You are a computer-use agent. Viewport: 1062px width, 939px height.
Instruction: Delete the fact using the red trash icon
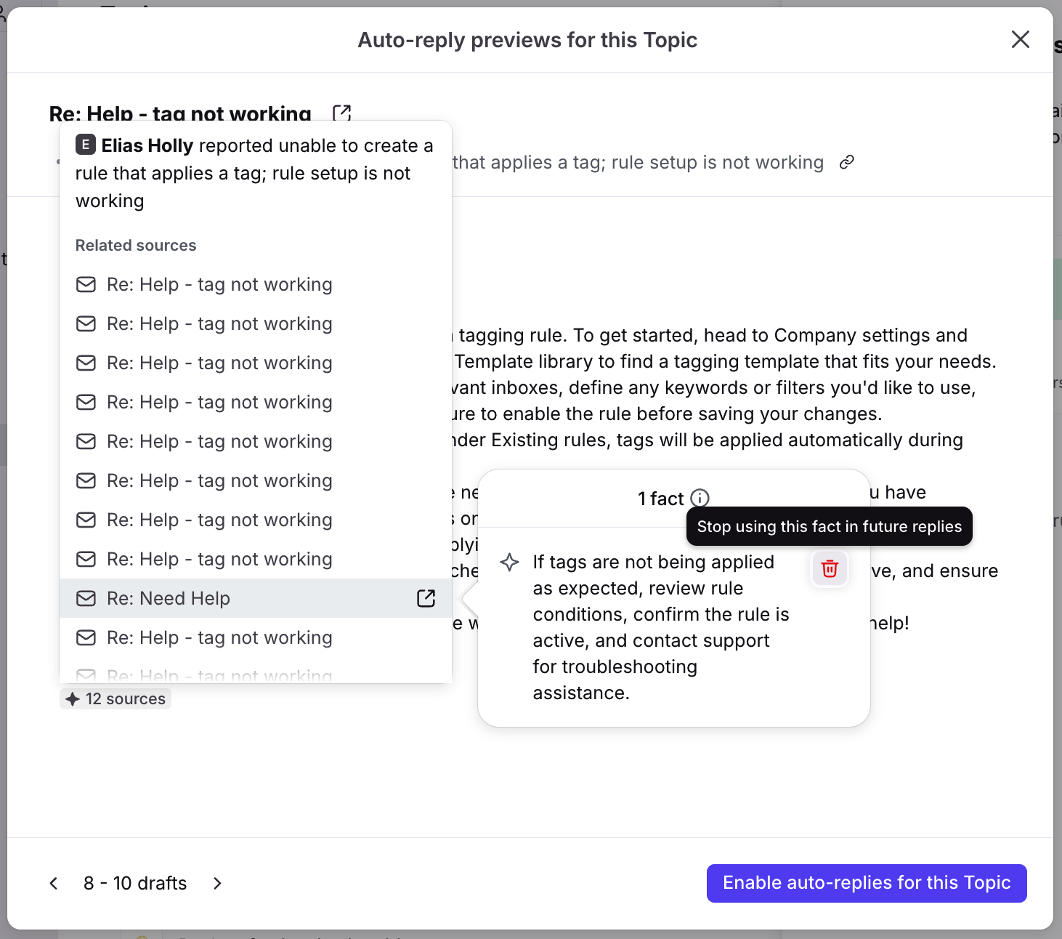[830, 569]
